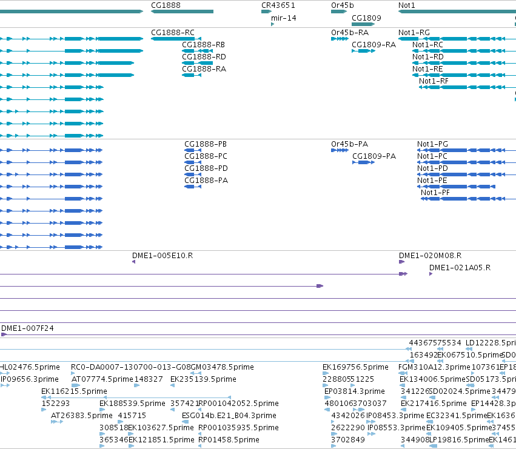516x449 pixels.
Task: Click the DME1-005E10.R arrow marker
Action: (x=133, y=262)
